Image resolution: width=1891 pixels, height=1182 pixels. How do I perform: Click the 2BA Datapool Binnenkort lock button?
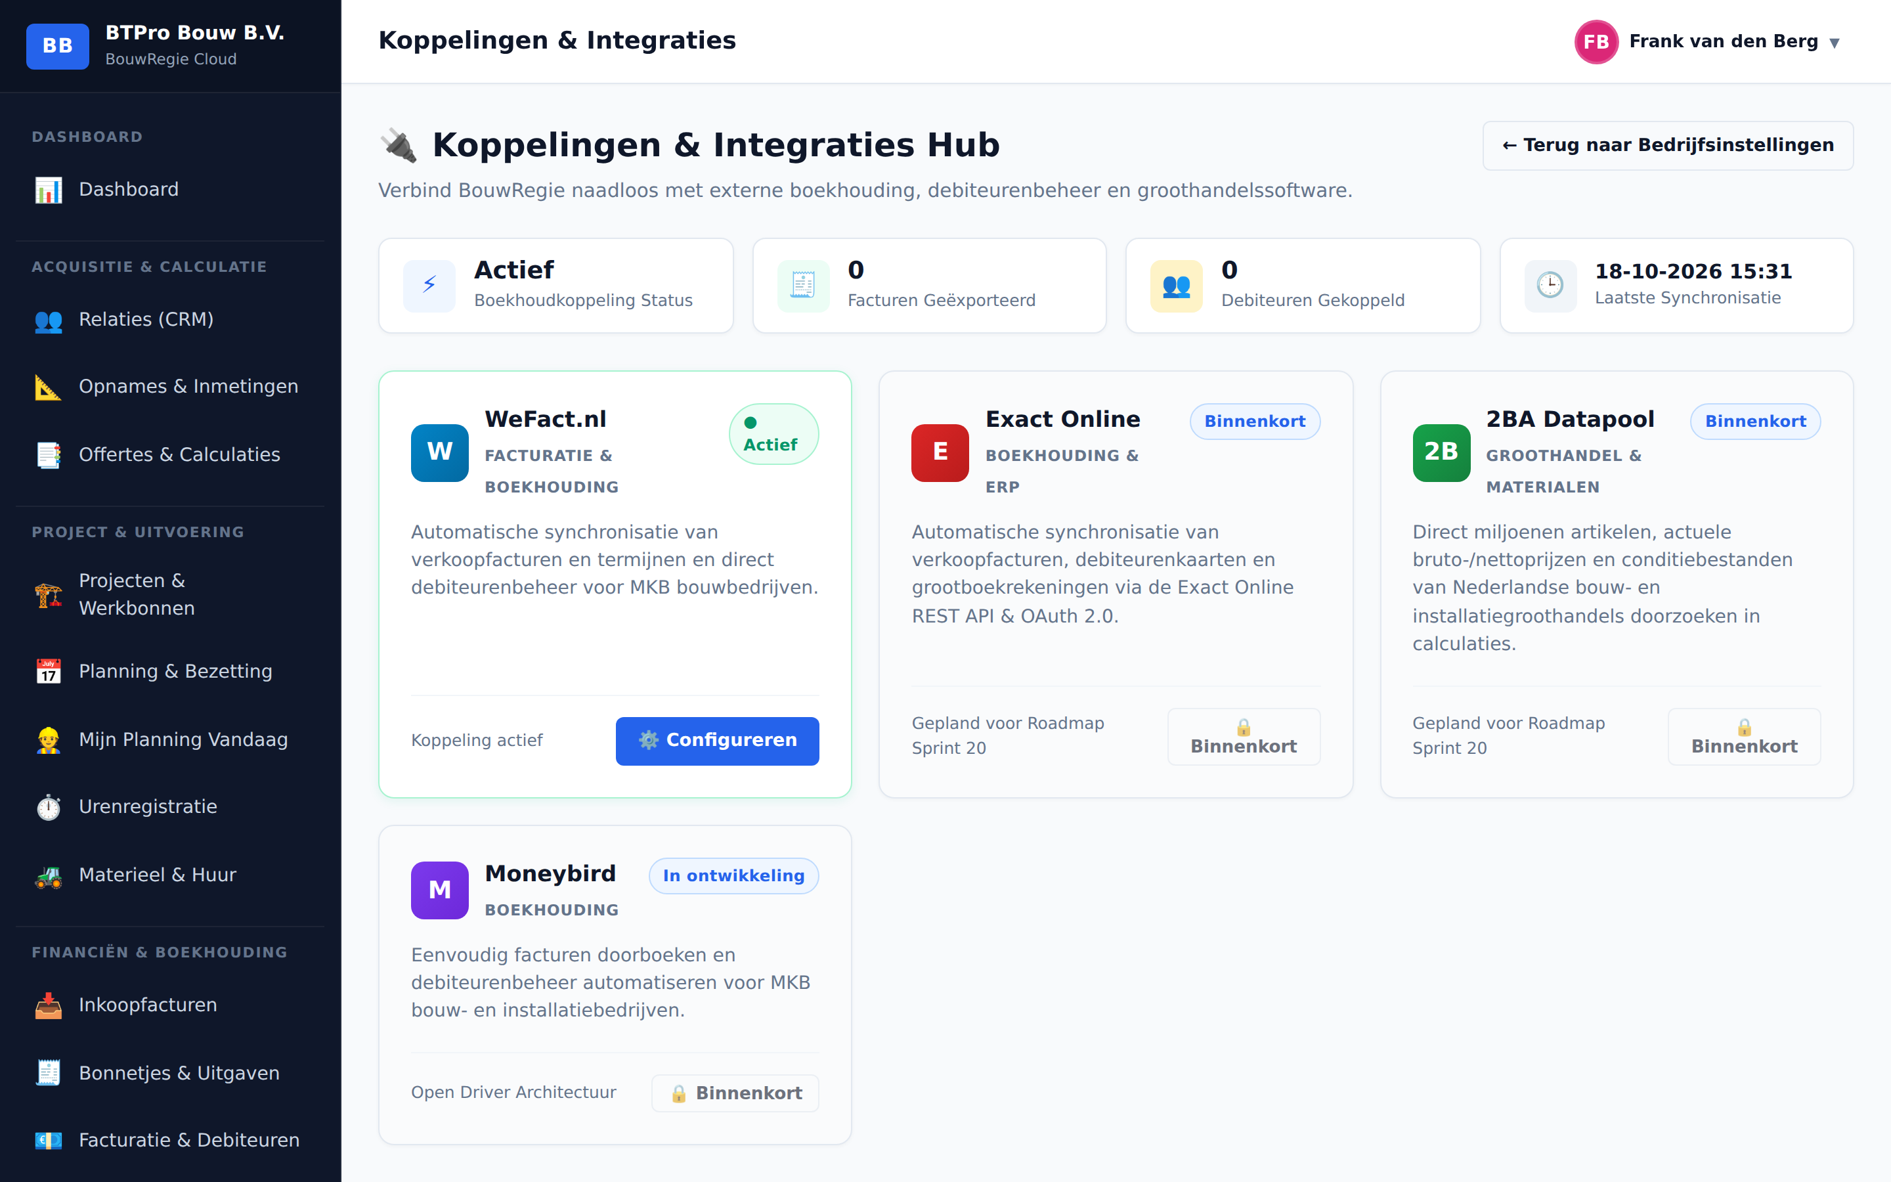(1744, 736)
